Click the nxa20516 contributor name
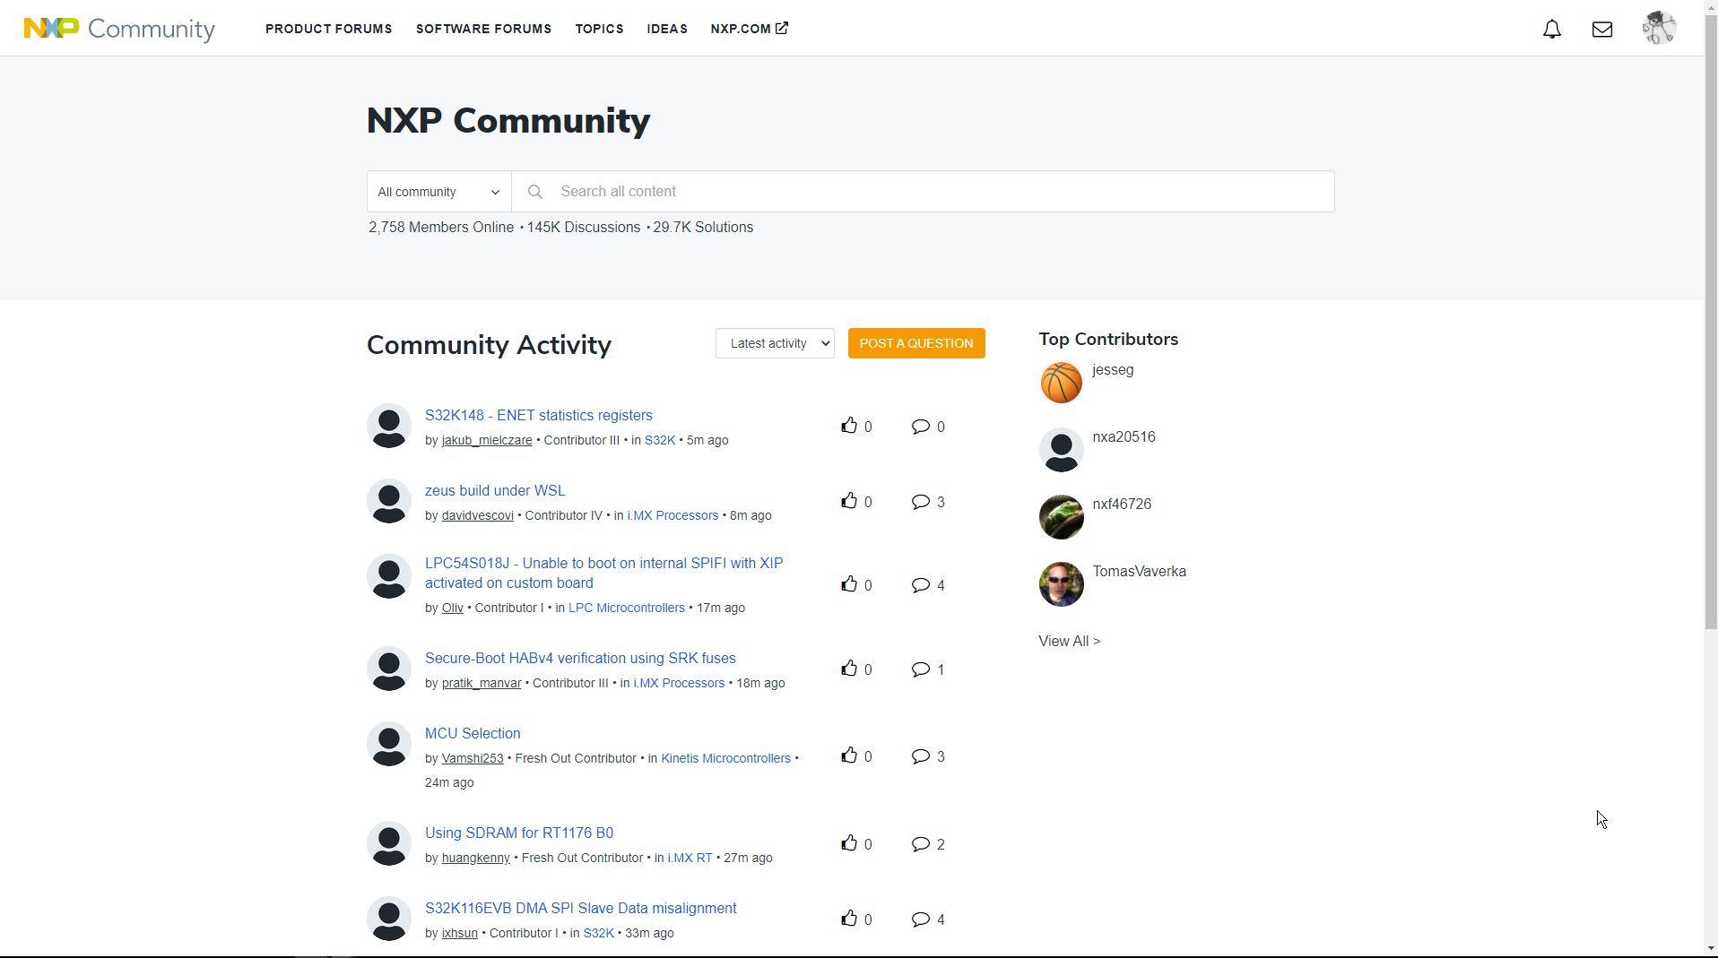 1124,437
